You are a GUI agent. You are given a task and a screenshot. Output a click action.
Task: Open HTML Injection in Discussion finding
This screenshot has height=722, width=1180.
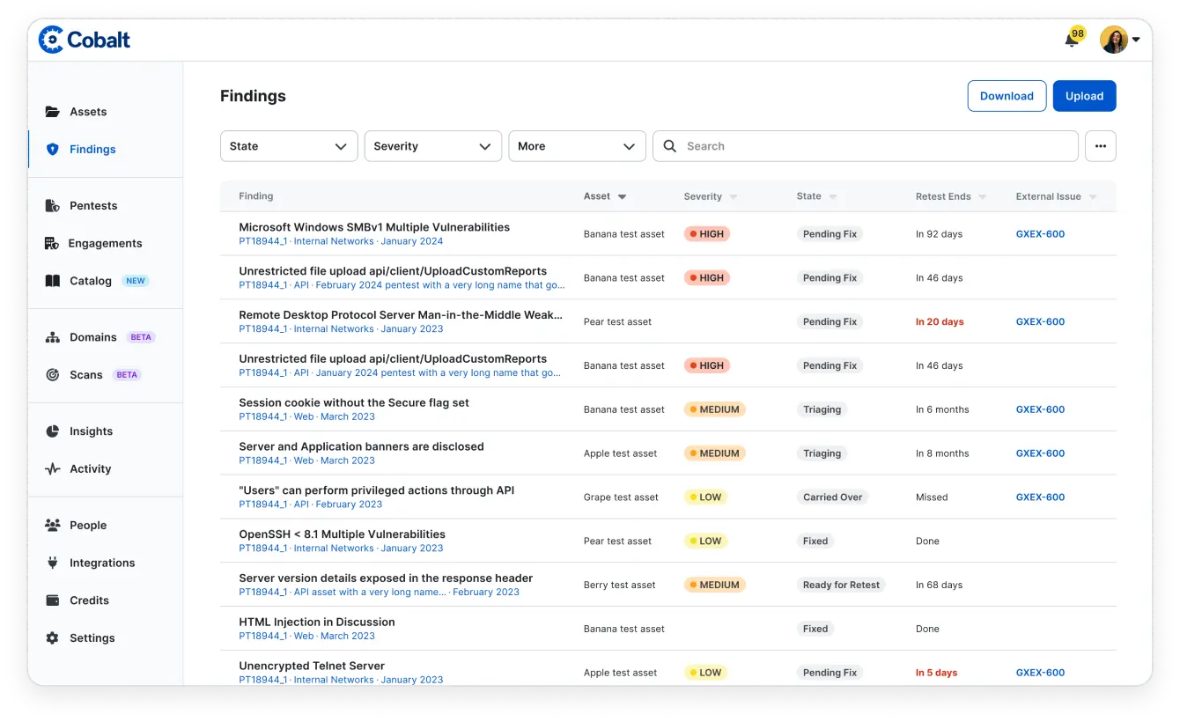pyautogui.click(x=317, y=622)
